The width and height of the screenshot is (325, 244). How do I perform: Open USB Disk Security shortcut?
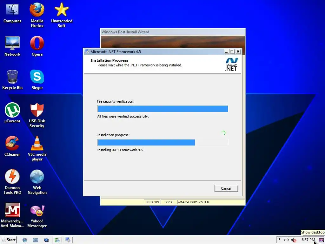pyautogui.click(x=37, y=115)
